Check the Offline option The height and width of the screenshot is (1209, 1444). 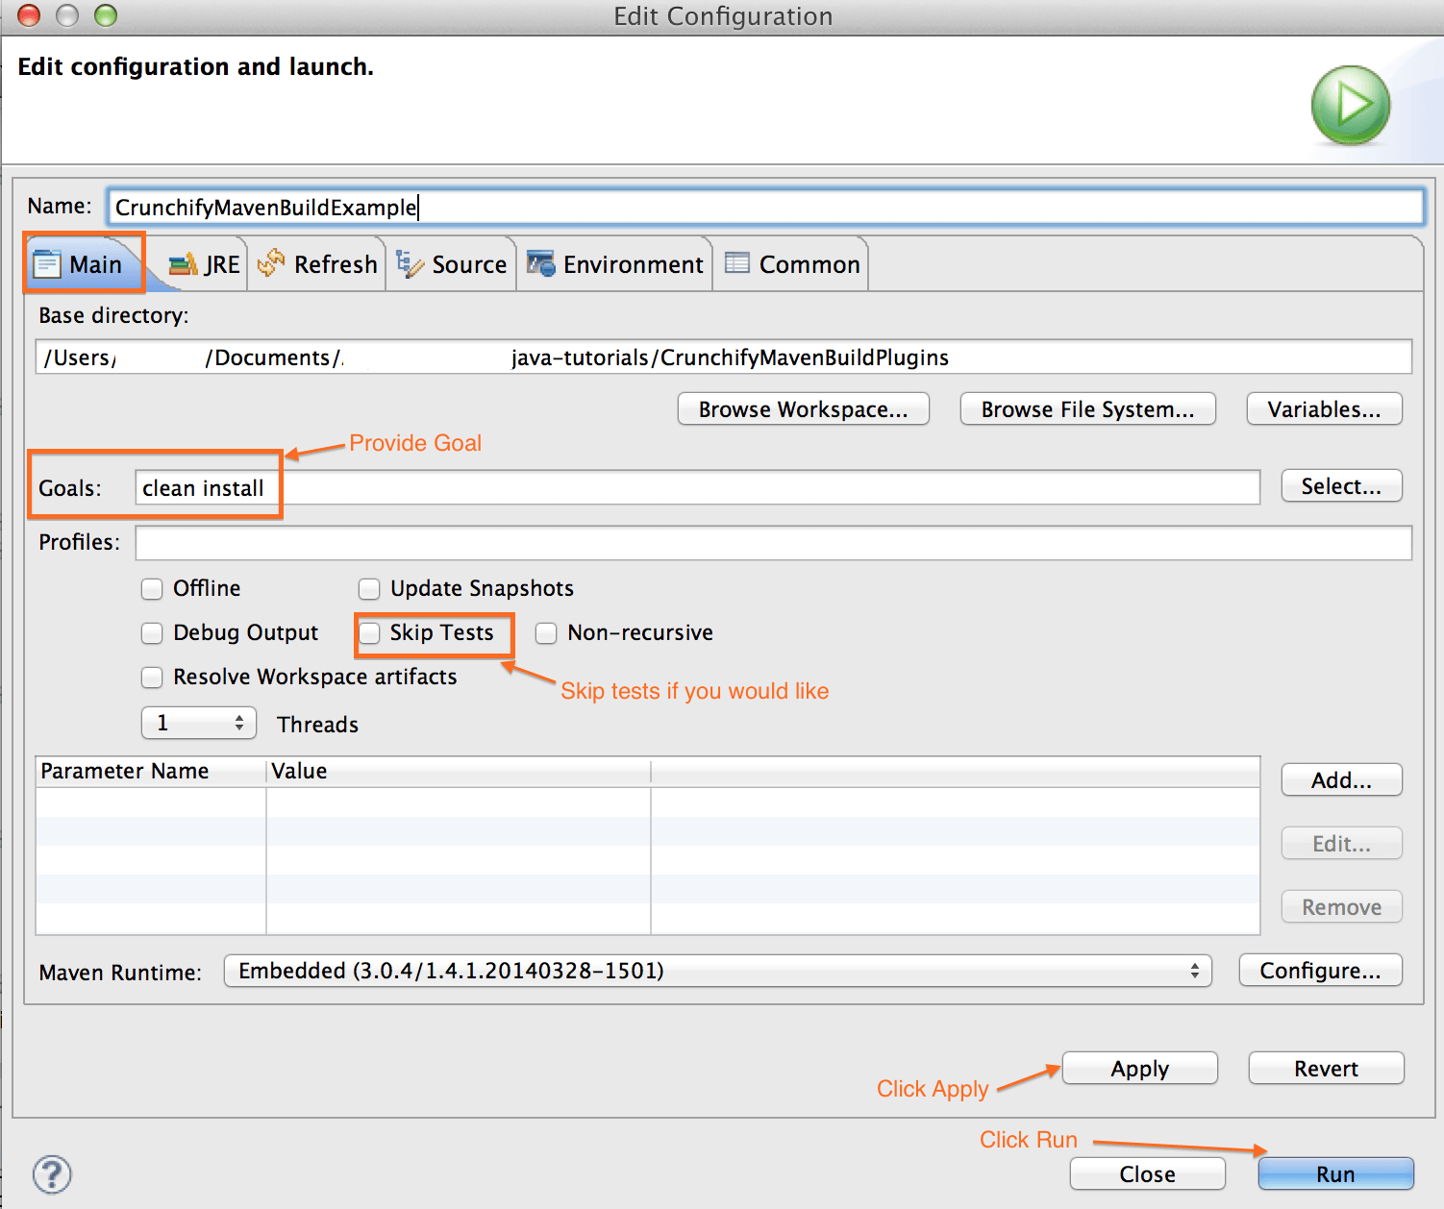click(152, 588)
